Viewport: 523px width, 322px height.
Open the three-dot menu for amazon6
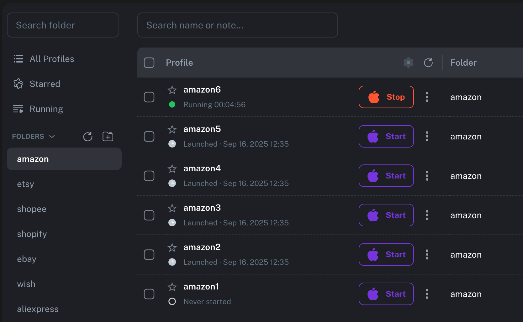(x=427, y=97)
